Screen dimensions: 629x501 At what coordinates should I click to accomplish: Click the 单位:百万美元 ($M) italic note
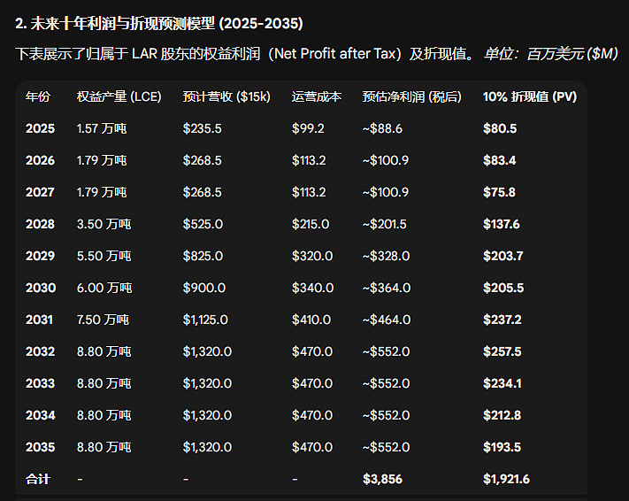tap(550, 54)
